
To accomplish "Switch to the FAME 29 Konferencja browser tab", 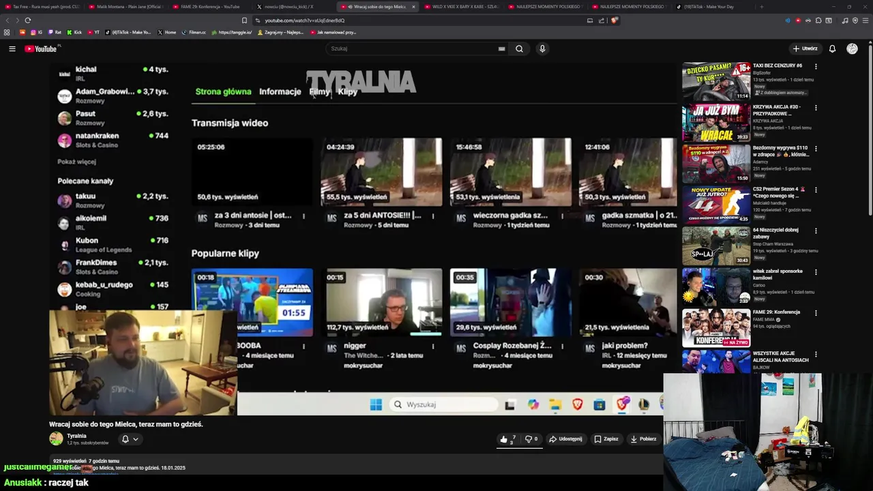I will coord(210,6).
